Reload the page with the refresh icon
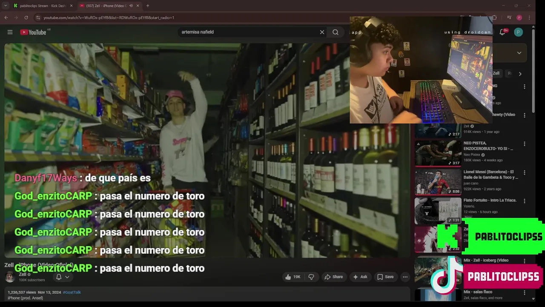The height and width of the screenshot is (307, 545). [26, 17]
